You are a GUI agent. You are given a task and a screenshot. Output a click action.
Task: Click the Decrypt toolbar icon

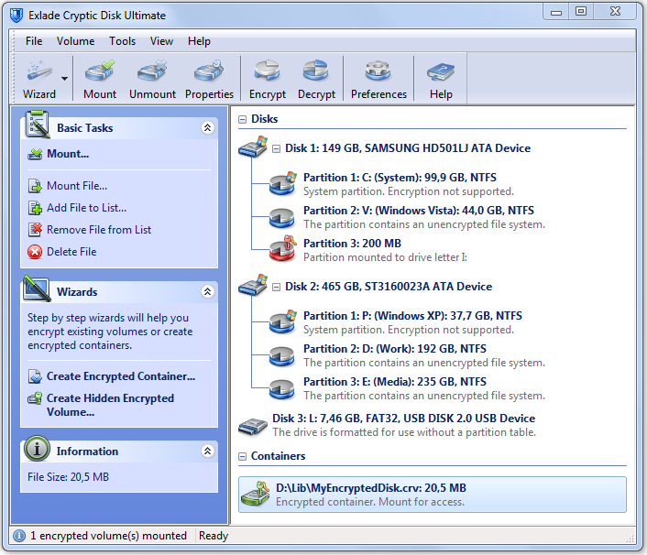315,79
